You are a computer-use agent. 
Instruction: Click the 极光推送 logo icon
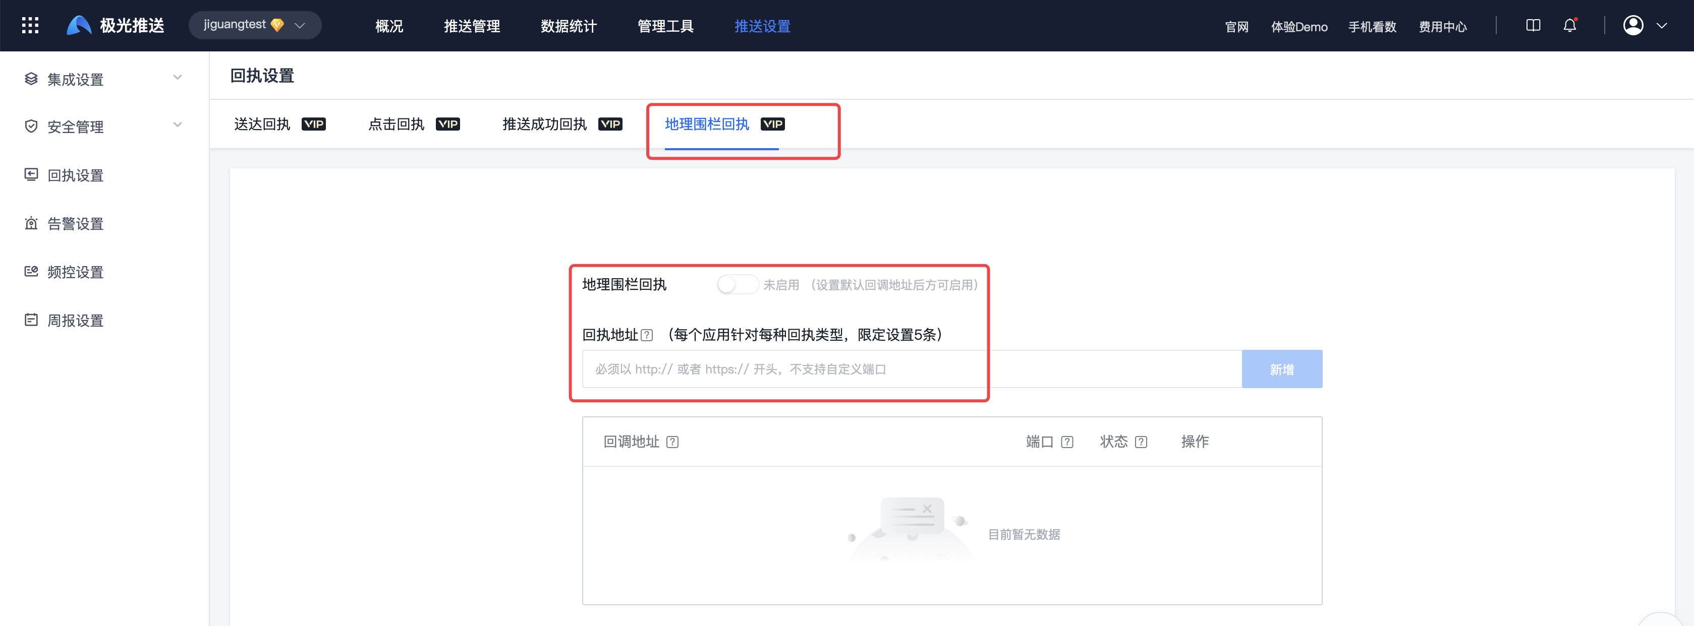[79, 26]
